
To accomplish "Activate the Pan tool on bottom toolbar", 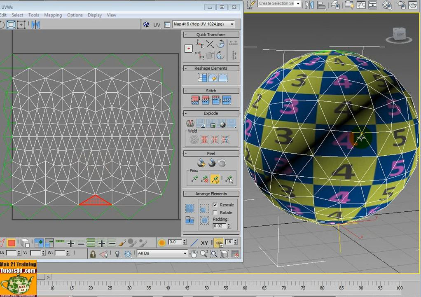I will [x=194, y=254].
